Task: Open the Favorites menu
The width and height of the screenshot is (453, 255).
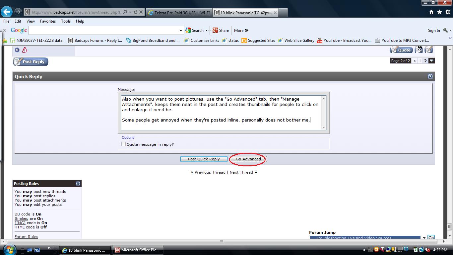Action: tap(48, 21)
